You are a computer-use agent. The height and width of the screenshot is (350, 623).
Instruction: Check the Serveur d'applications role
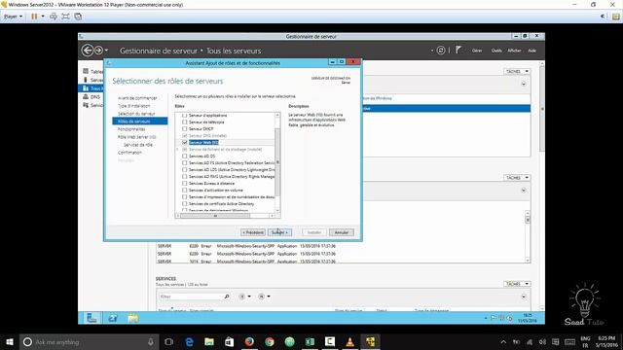click(x=184, y=115)
